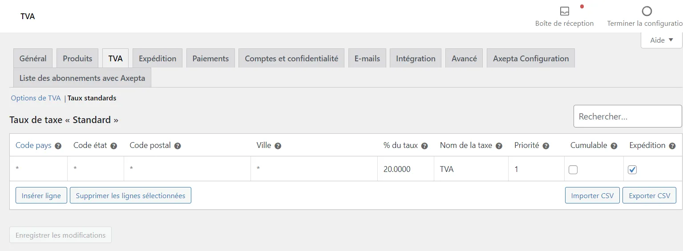Focus the Rechercher search field
Viewport: 683px width, 251px height.
[627, 116]
